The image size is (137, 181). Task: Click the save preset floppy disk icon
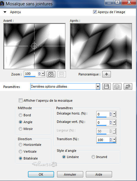coord(106,86)
